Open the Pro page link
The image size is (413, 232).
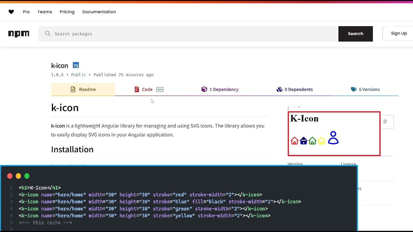point(26,12)
